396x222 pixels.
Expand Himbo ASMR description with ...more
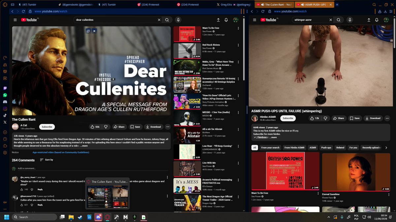(x=273, y=137)
